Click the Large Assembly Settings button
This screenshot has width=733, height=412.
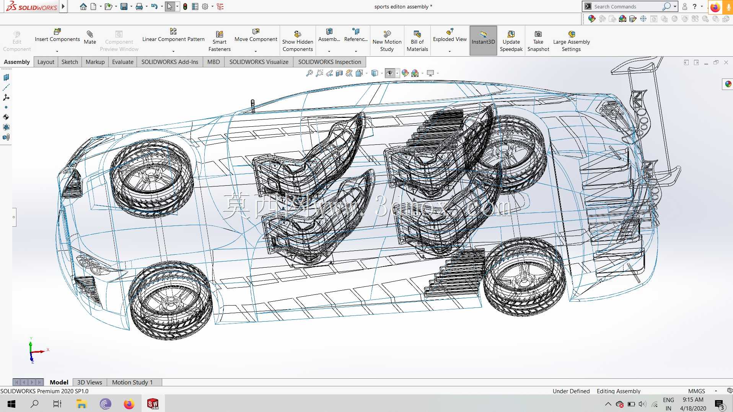click(571, 41)
